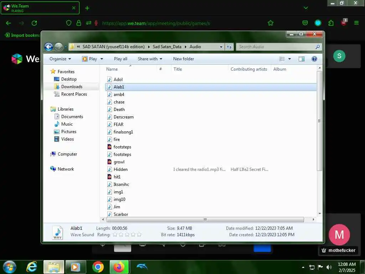Click the volume speaker tray icon

pos(329,267)
